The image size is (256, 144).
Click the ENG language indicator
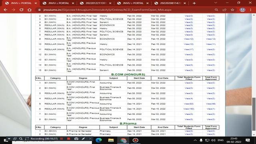tap(220, 140)
